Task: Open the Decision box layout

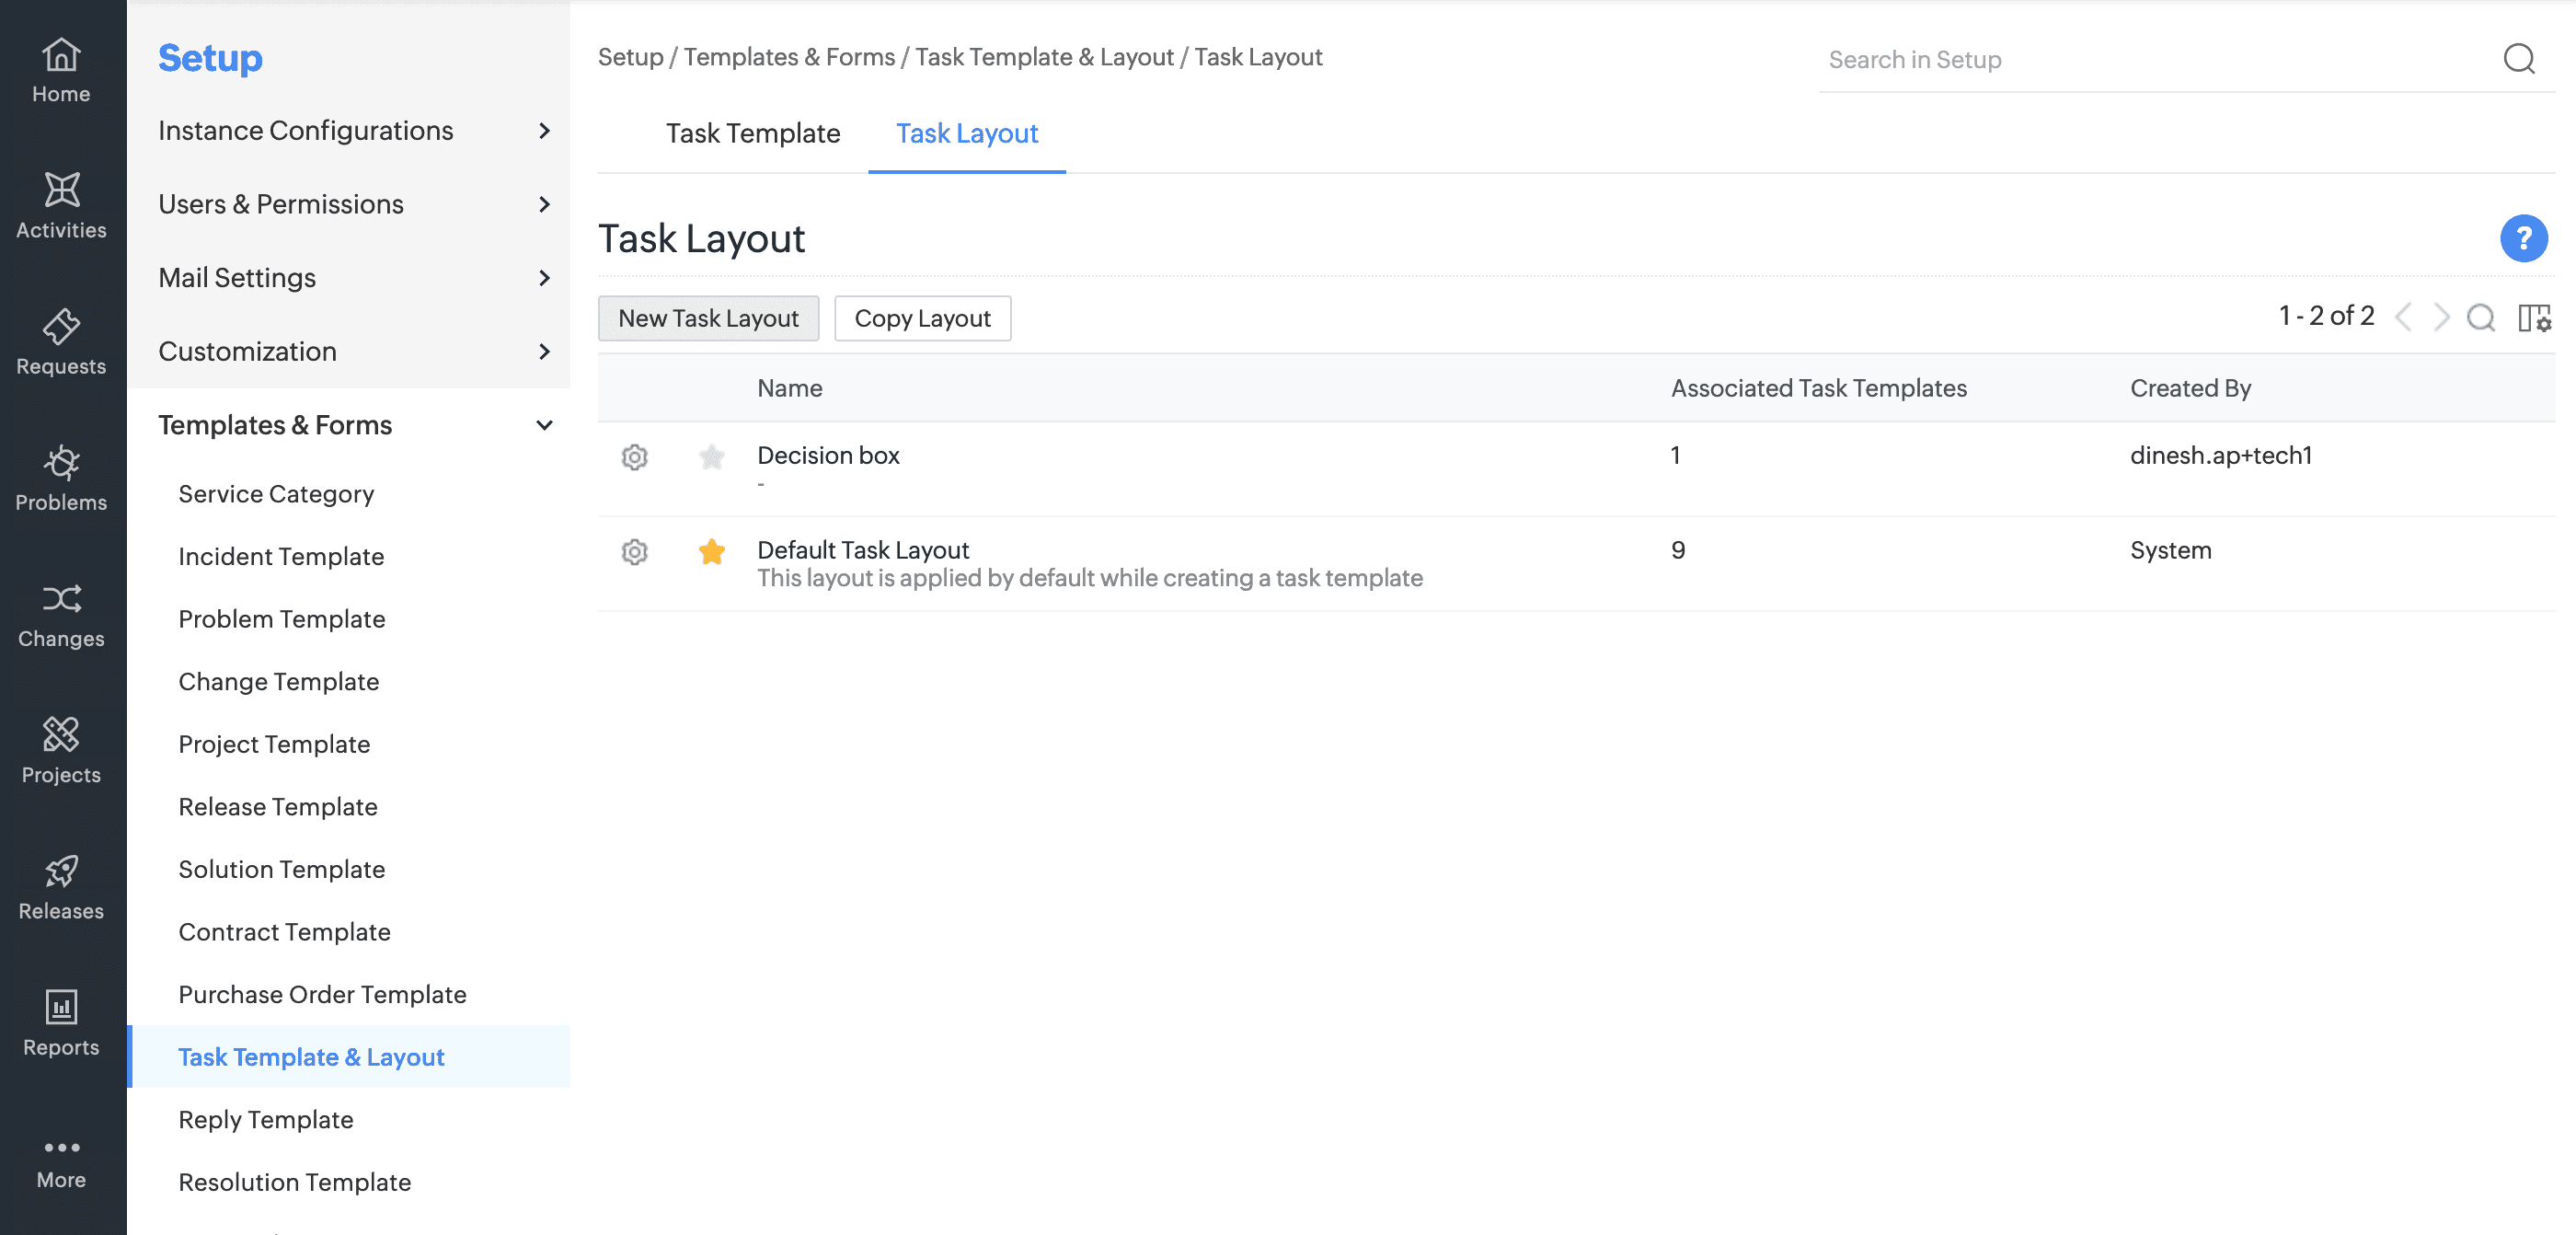Action: 828,455
